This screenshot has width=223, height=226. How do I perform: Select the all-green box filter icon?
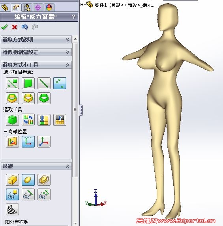pos(44,98)
